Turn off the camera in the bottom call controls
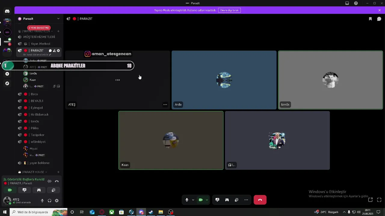 [x=201, y=200]
